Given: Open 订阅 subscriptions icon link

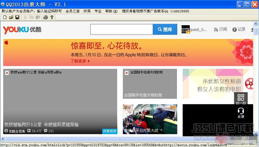Looking at the screenshot, I should point(220,29).
